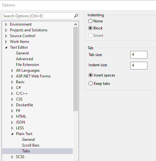Viewport: 156px width, 161px height.
Task: Select Block indenting radio button
Action: point(90,28)
